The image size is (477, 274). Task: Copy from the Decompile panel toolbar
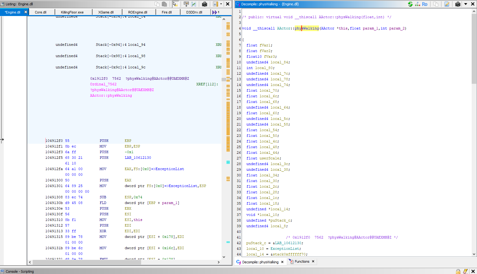point(436,4)
